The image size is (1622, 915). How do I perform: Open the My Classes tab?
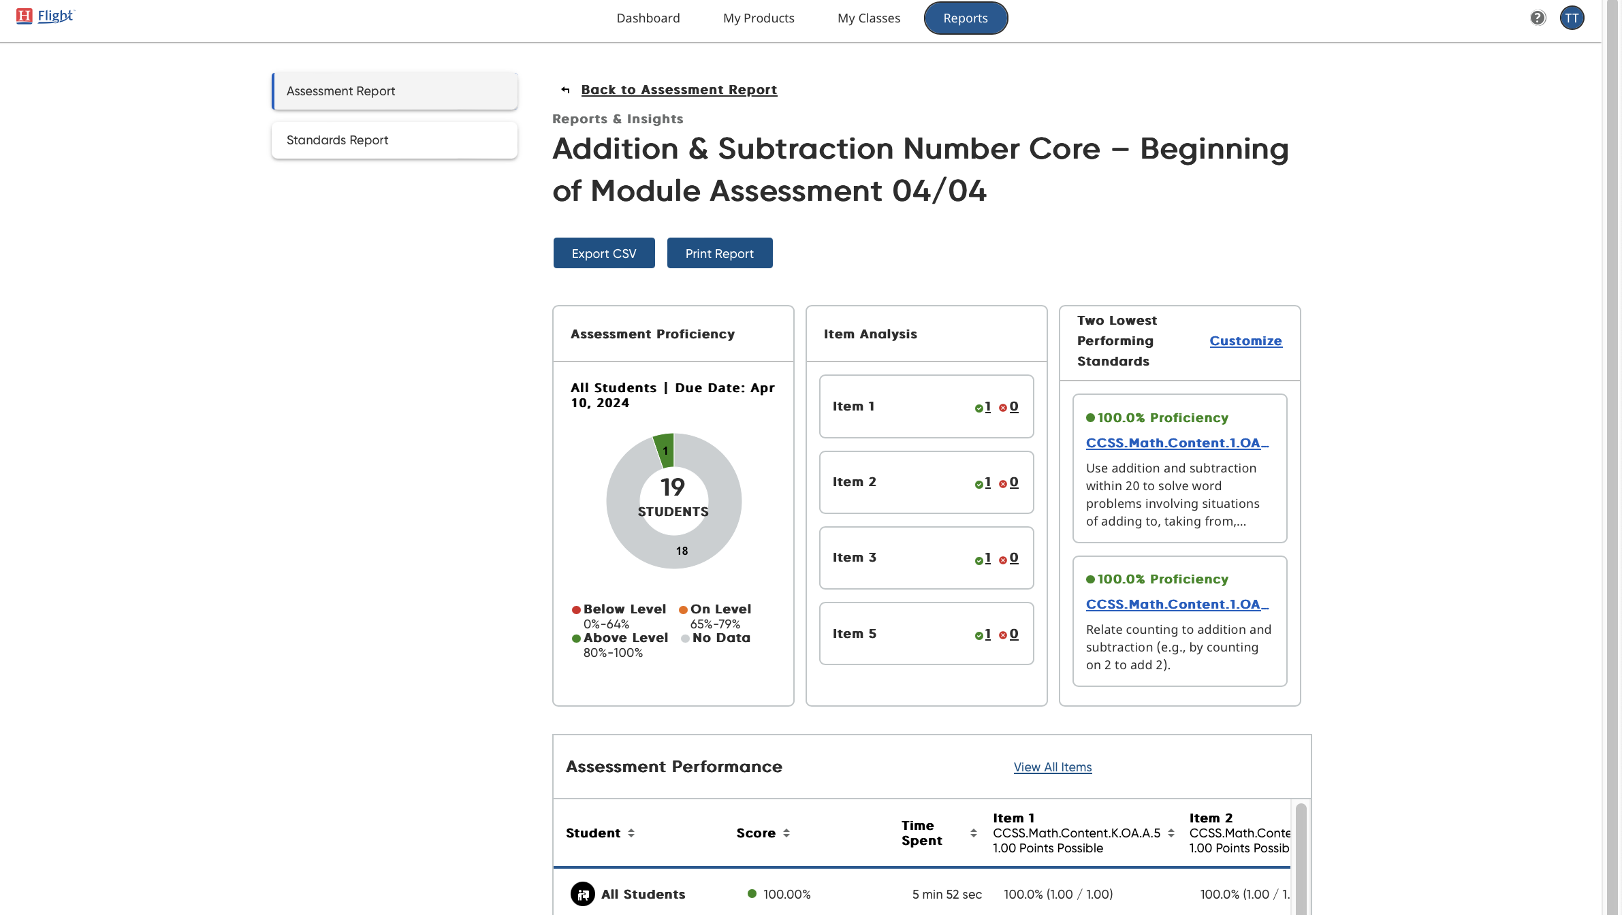[x=868, y=18]
